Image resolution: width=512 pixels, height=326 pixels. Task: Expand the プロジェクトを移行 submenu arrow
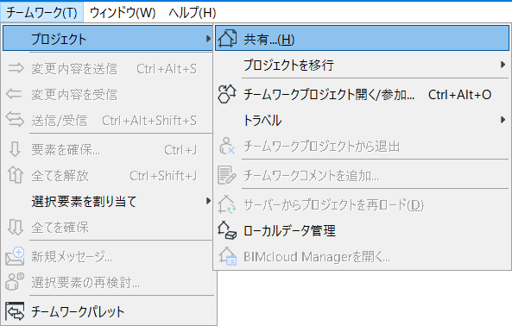[x=503, y=65]
